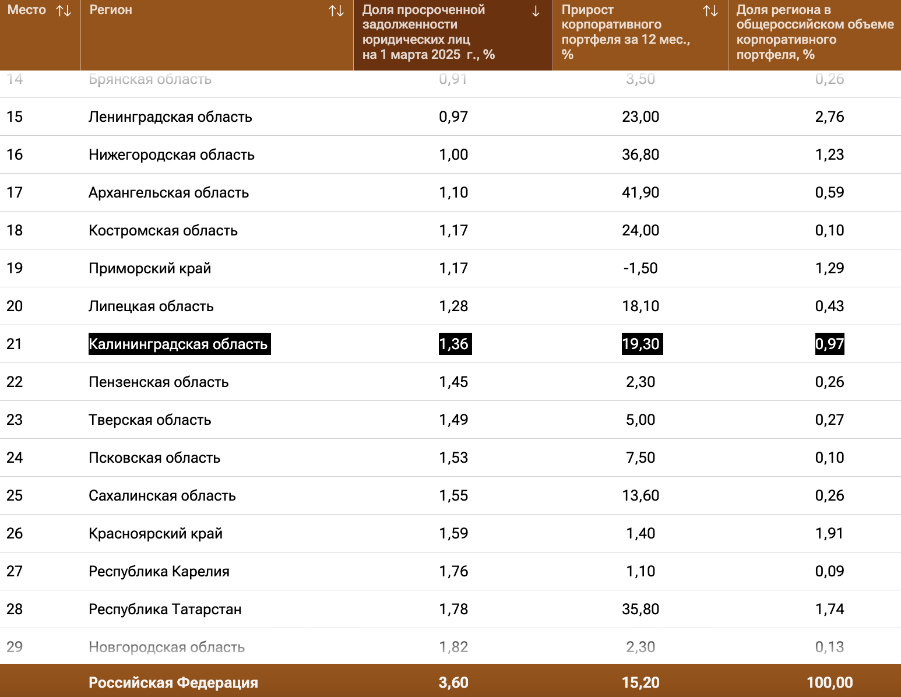Select row Сахалинская область
This screenshot has height=697, width=901.
tap(450, 495)
